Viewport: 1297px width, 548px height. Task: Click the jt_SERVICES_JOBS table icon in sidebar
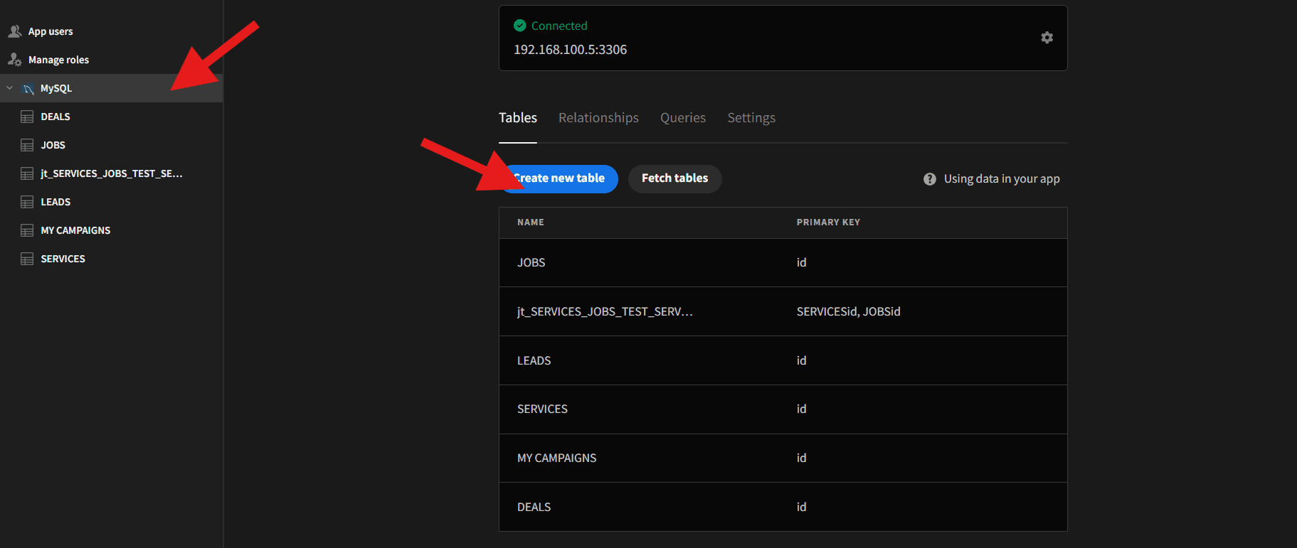click(27, 173)
